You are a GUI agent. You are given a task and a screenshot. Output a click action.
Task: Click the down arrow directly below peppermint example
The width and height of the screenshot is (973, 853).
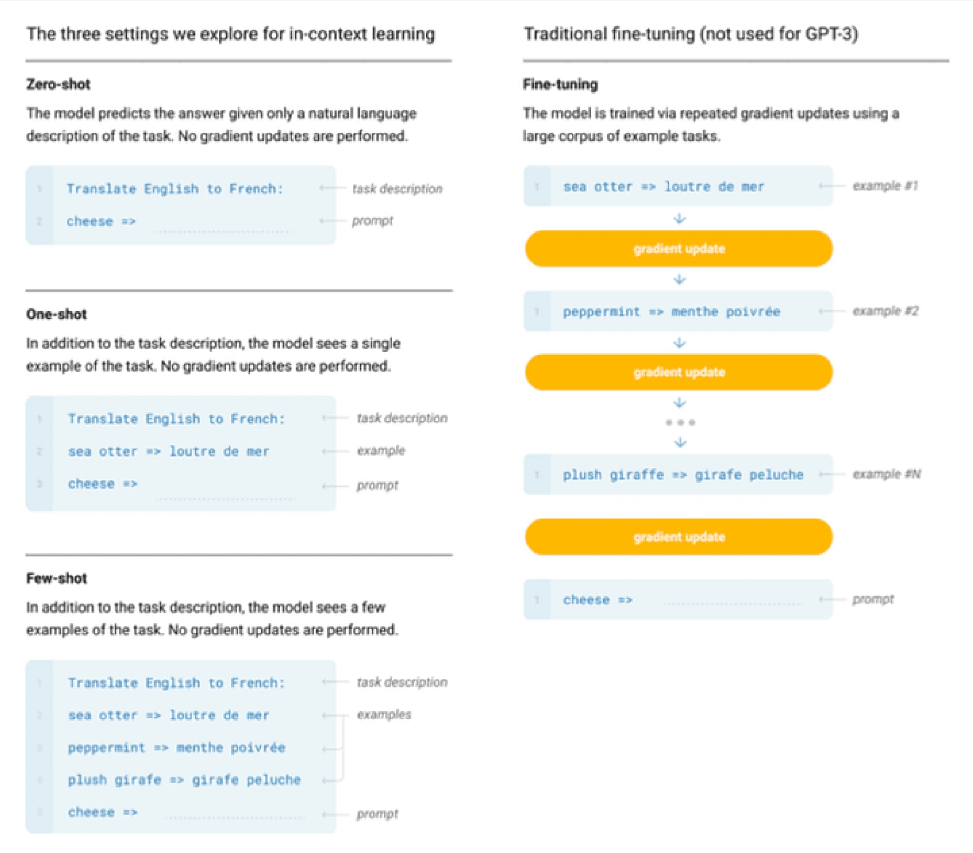coord(679,343)
